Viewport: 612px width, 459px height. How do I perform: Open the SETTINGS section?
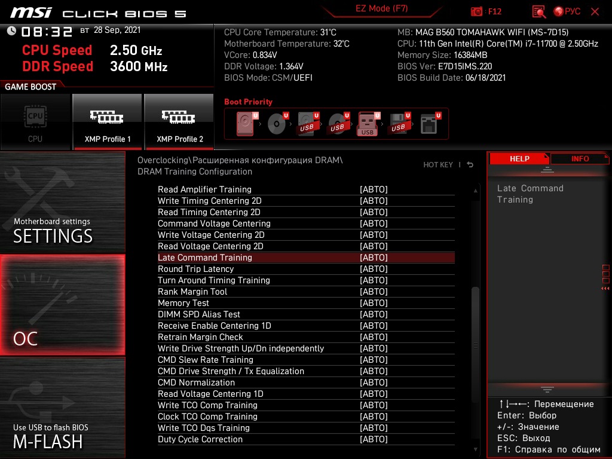[62, 203]
